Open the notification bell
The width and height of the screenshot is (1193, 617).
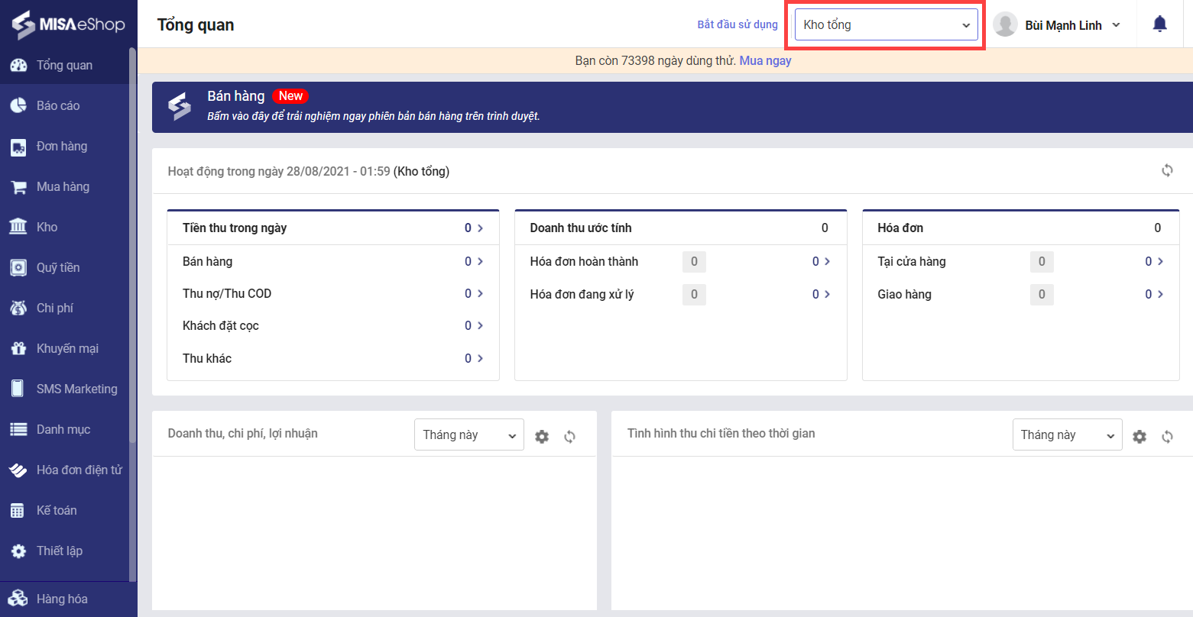coord(1159,24)
